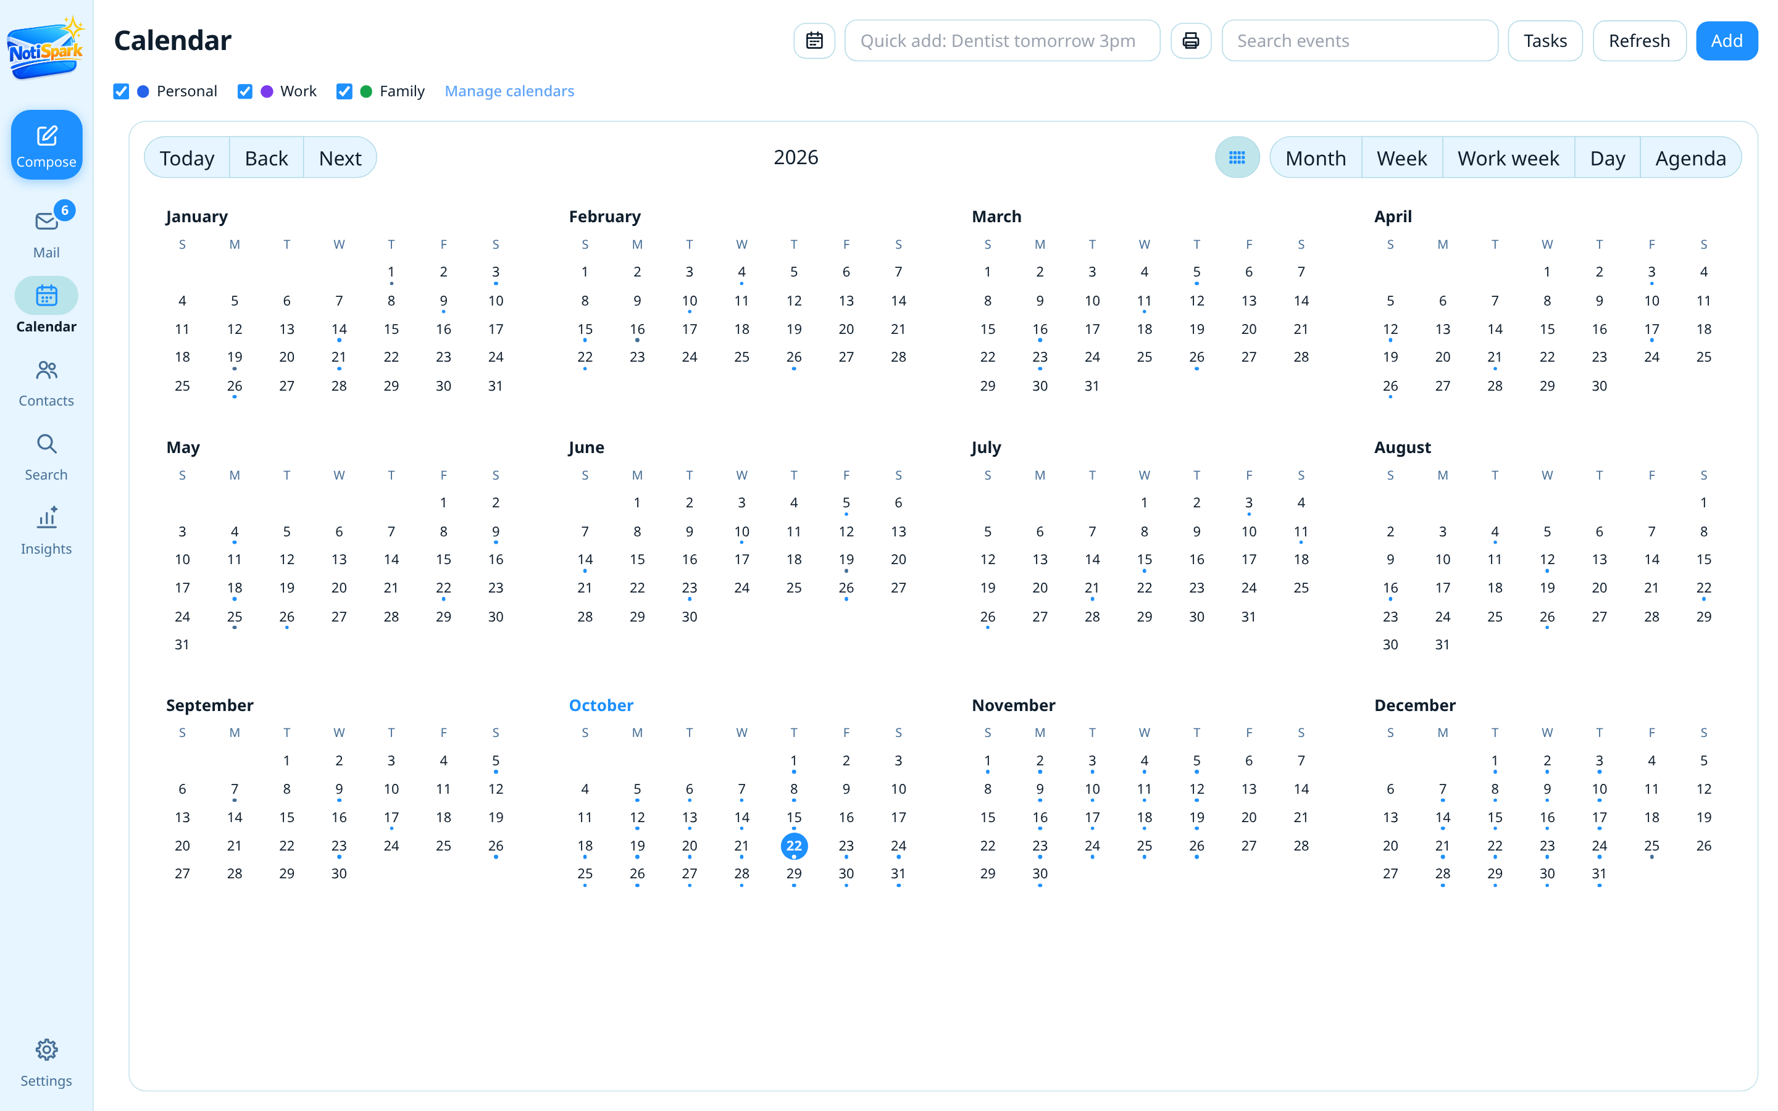The image size is (1778, 1111).
Task: Select the year grid view icon
Action: click(1237, 157)
